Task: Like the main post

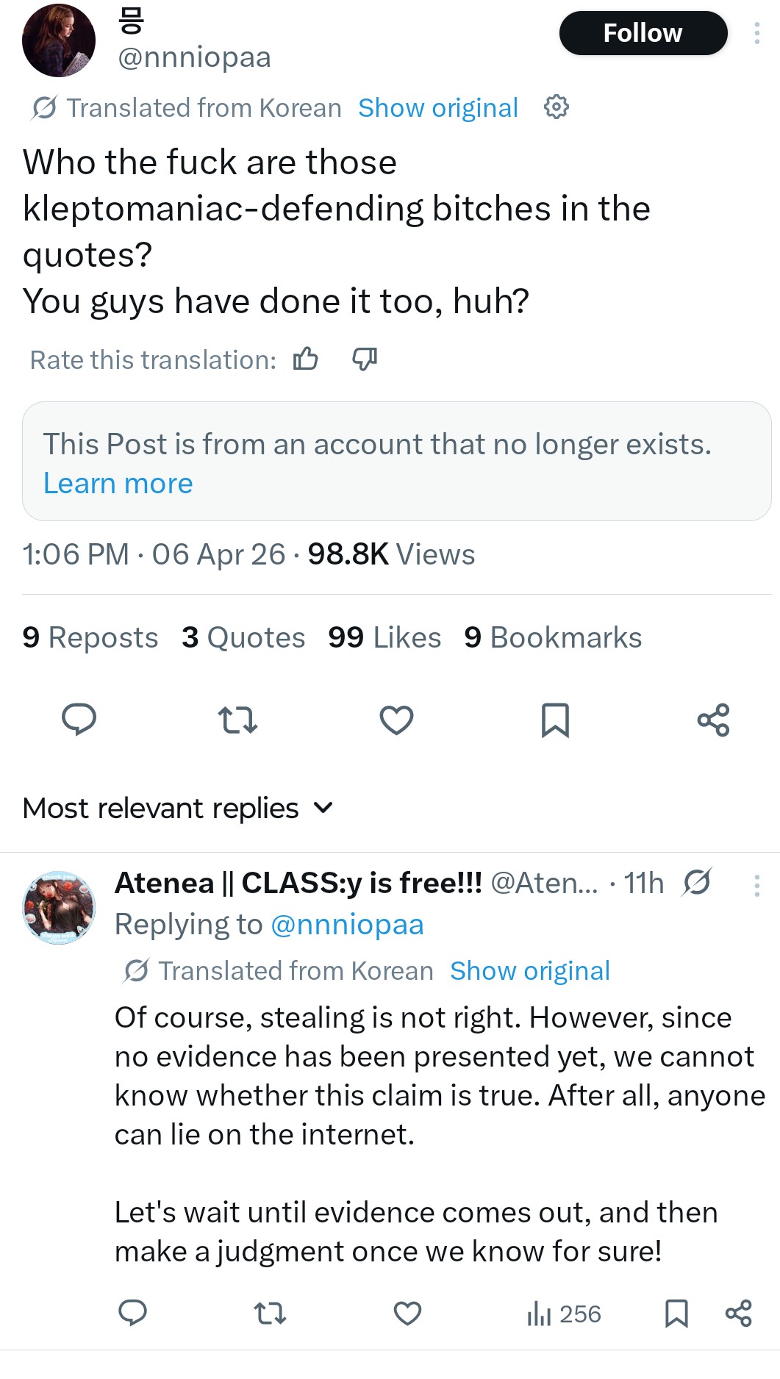Action: point(396,720)
